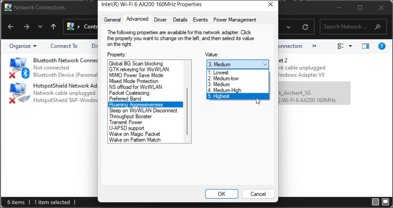Expand the address bar history dropdown

(288, 27)
